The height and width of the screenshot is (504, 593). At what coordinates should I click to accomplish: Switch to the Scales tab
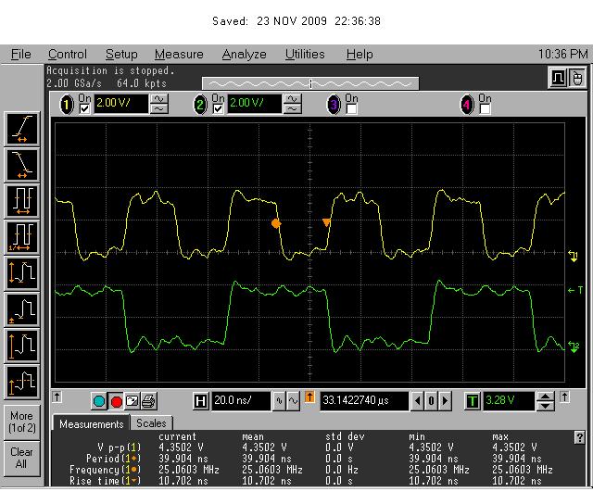click(x=151, y=423)
